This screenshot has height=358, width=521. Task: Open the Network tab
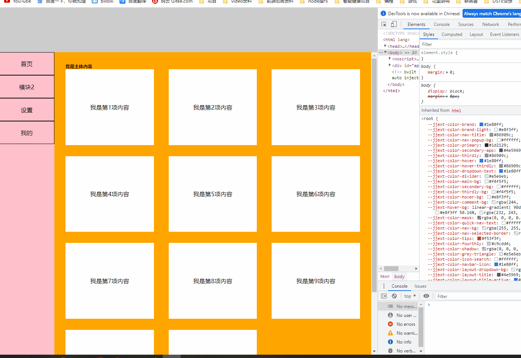[491, 24]
